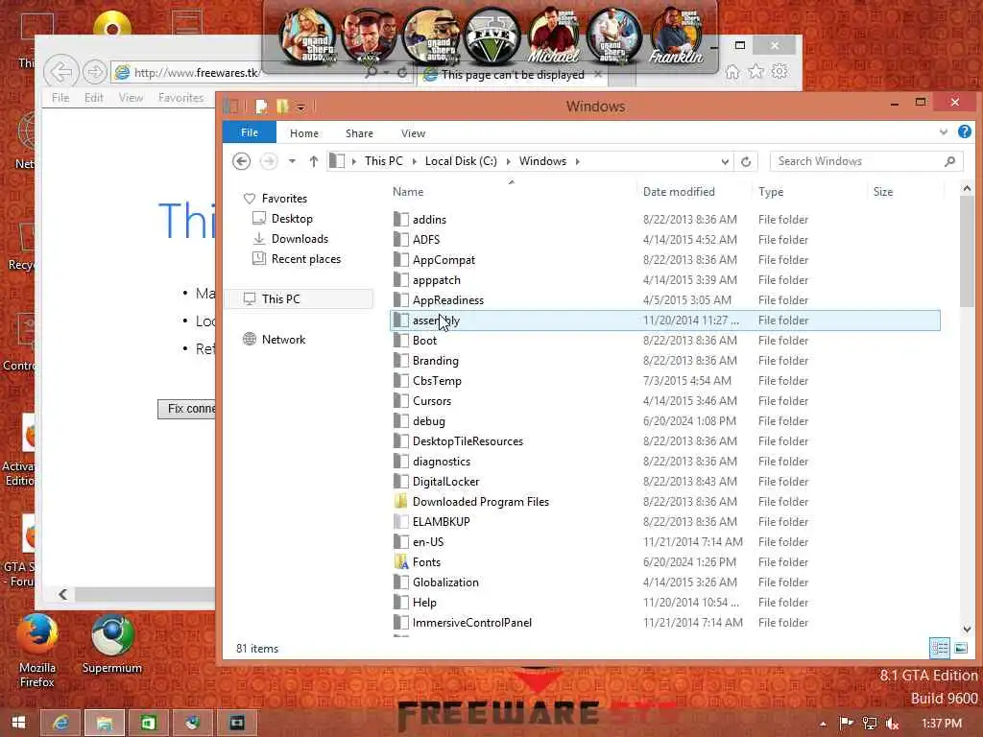Select Network in navigation pane

(x=283, y=339)
